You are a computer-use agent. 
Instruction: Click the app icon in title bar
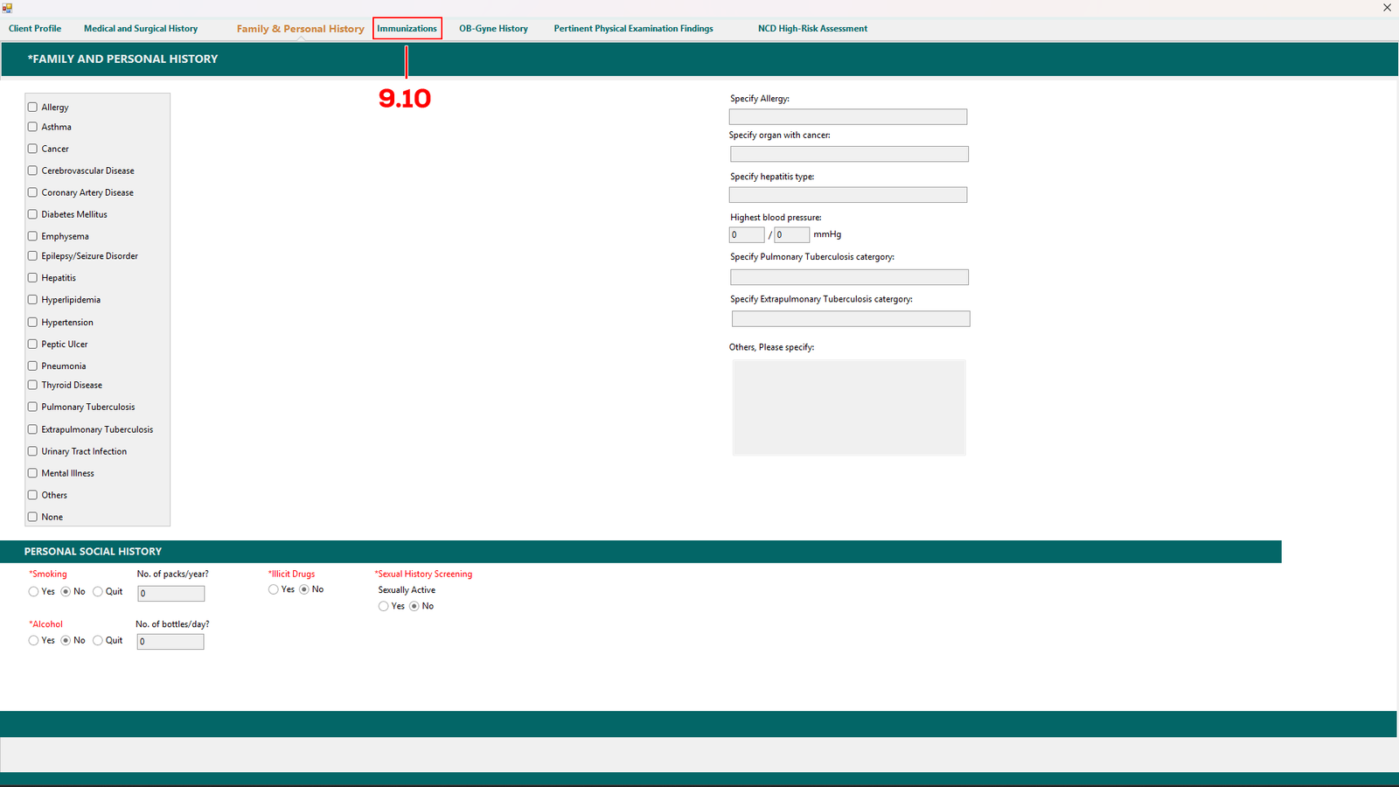point(7,8)
